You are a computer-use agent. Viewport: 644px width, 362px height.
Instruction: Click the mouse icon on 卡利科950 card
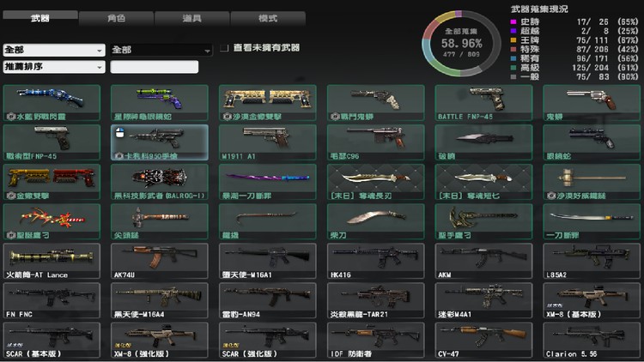pos(121,132)
